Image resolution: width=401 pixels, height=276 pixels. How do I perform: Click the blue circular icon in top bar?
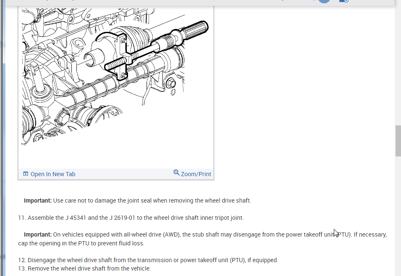[x=324, y=1]
